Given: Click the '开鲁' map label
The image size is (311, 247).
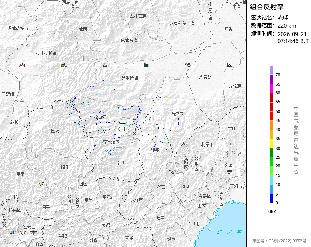Looking at the screenshot, I should point(228,29).
